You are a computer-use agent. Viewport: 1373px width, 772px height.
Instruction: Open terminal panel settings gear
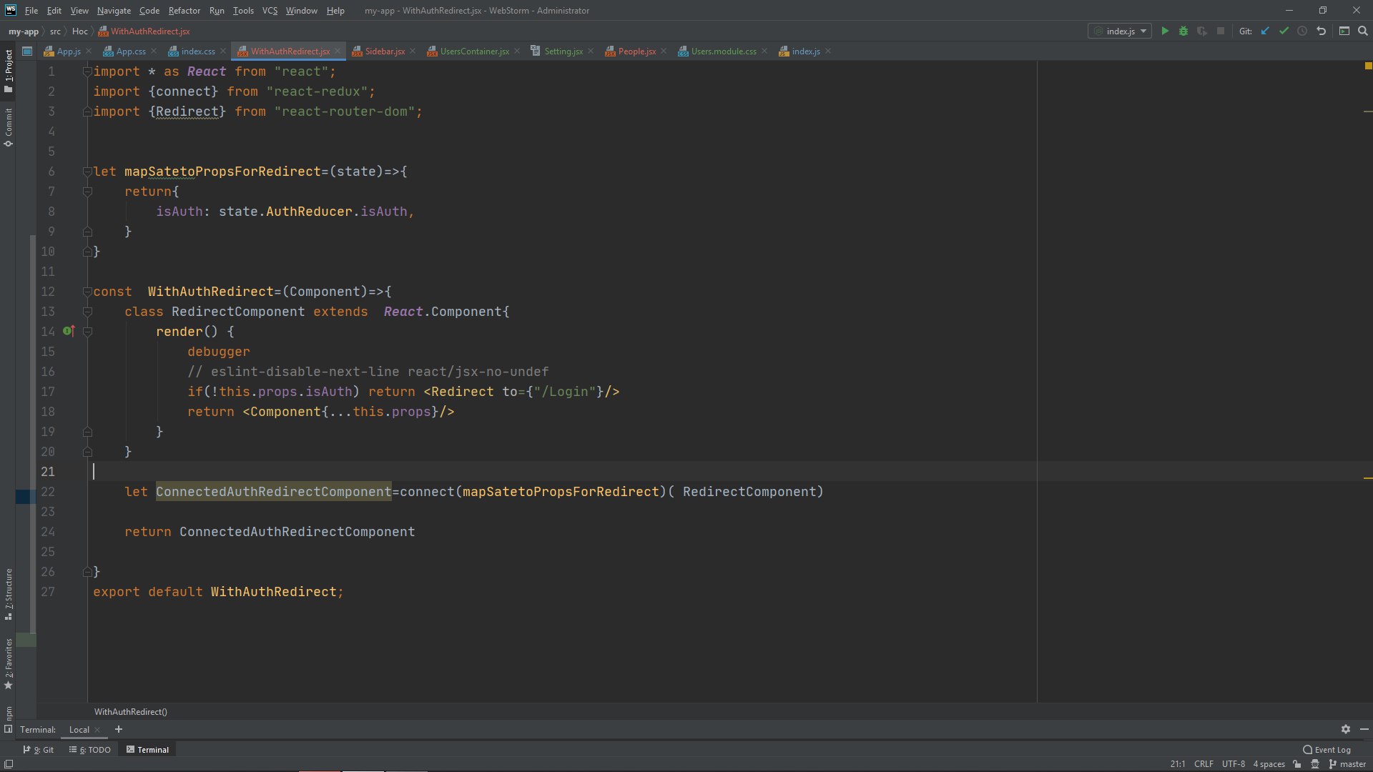coord(1345,729)
